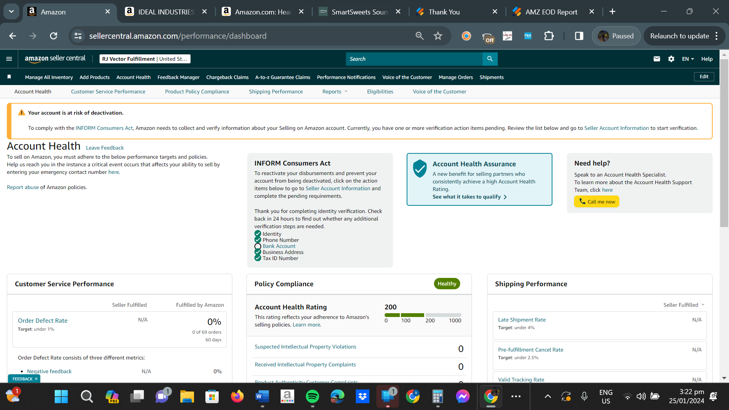The height and width of the screenshot is (410, 729).
Task: Click the Account Health Rating progress bar
Action: point(423,315)
